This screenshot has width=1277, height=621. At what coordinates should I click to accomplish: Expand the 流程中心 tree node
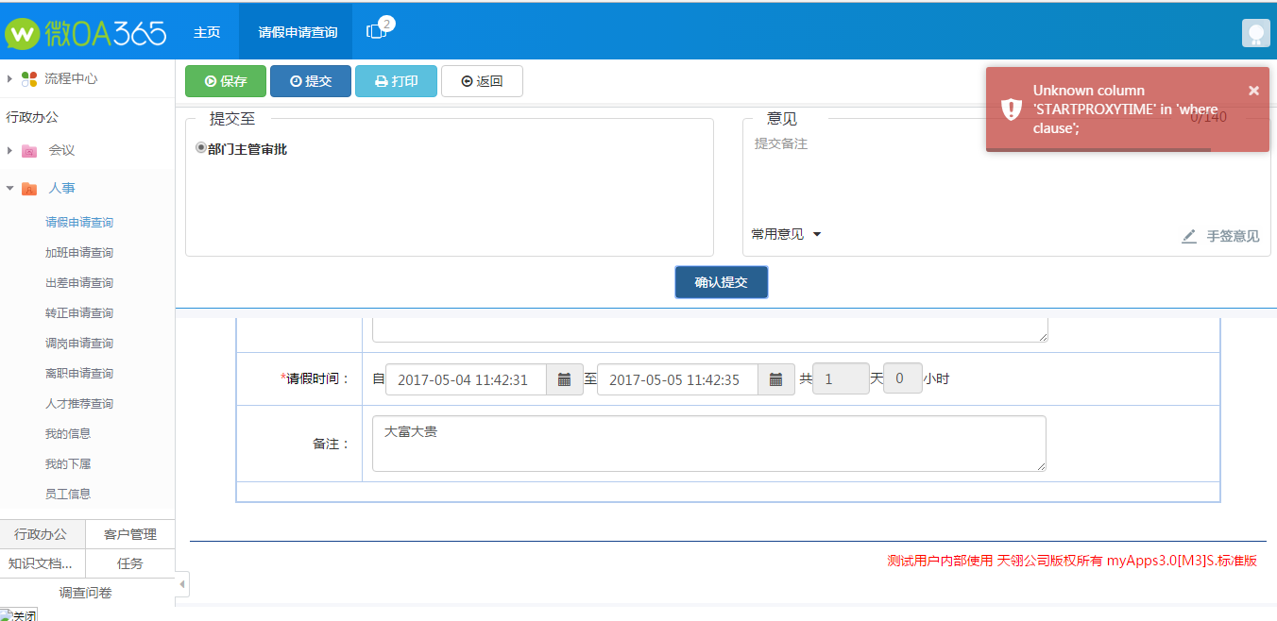coord(9,78)
